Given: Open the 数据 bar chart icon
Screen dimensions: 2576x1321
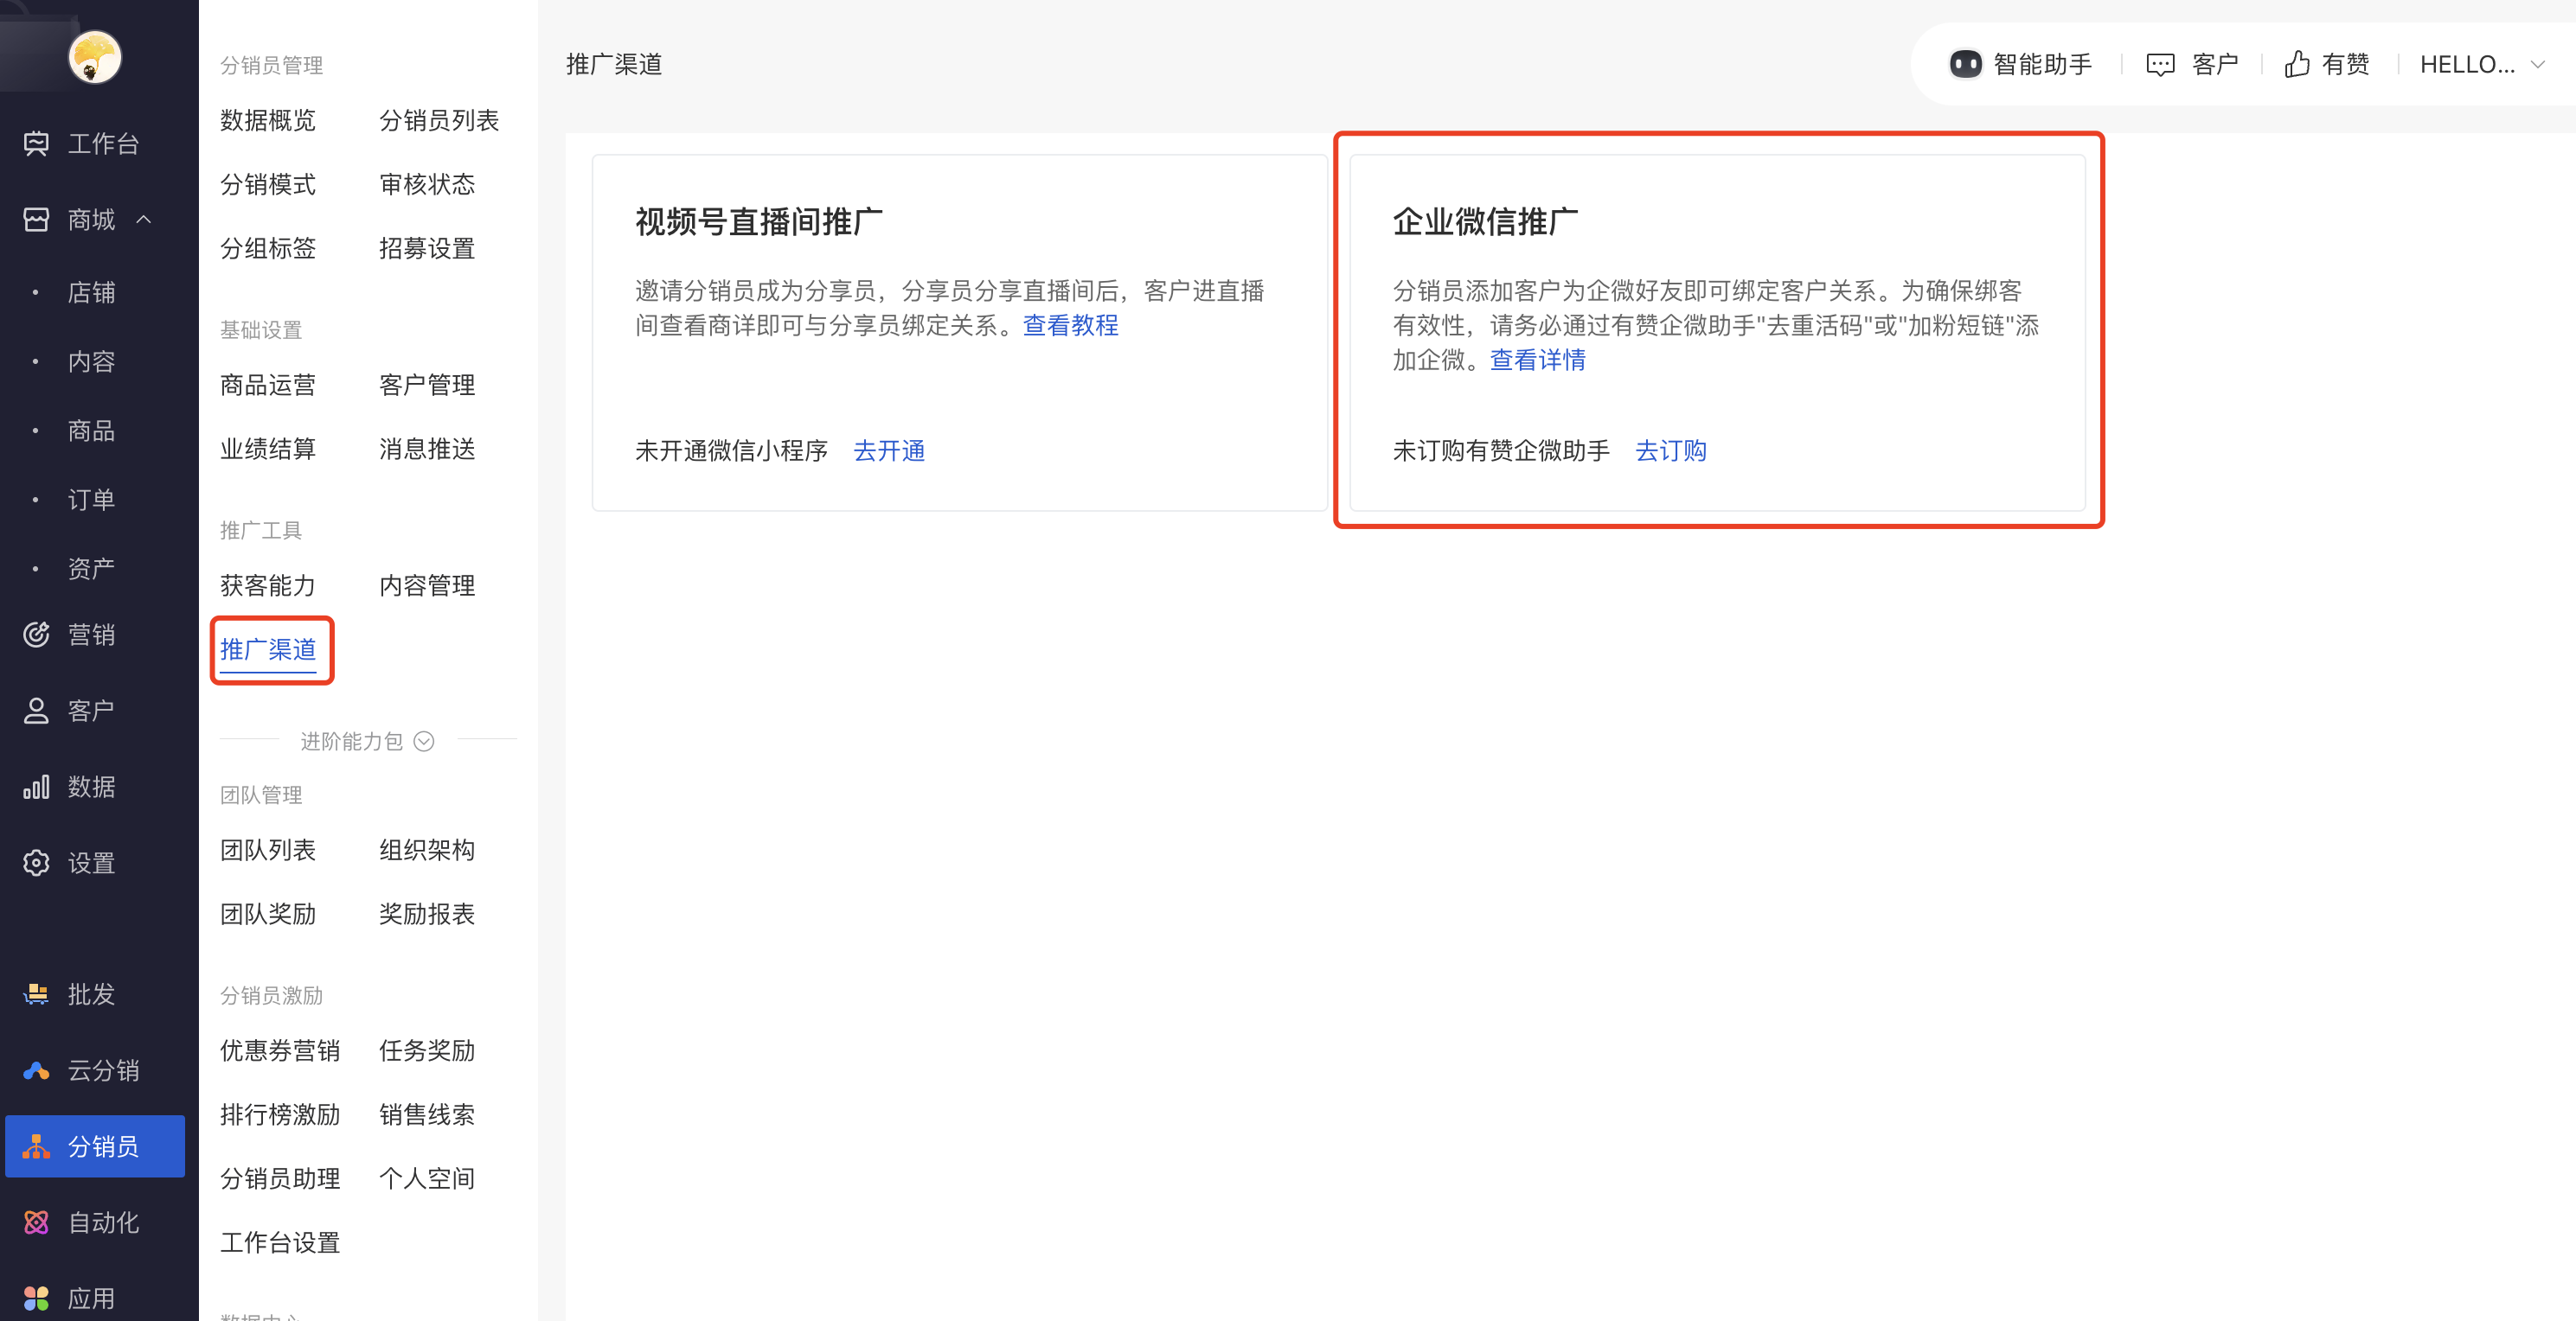Looking at the screenshot, I should 36,787.
